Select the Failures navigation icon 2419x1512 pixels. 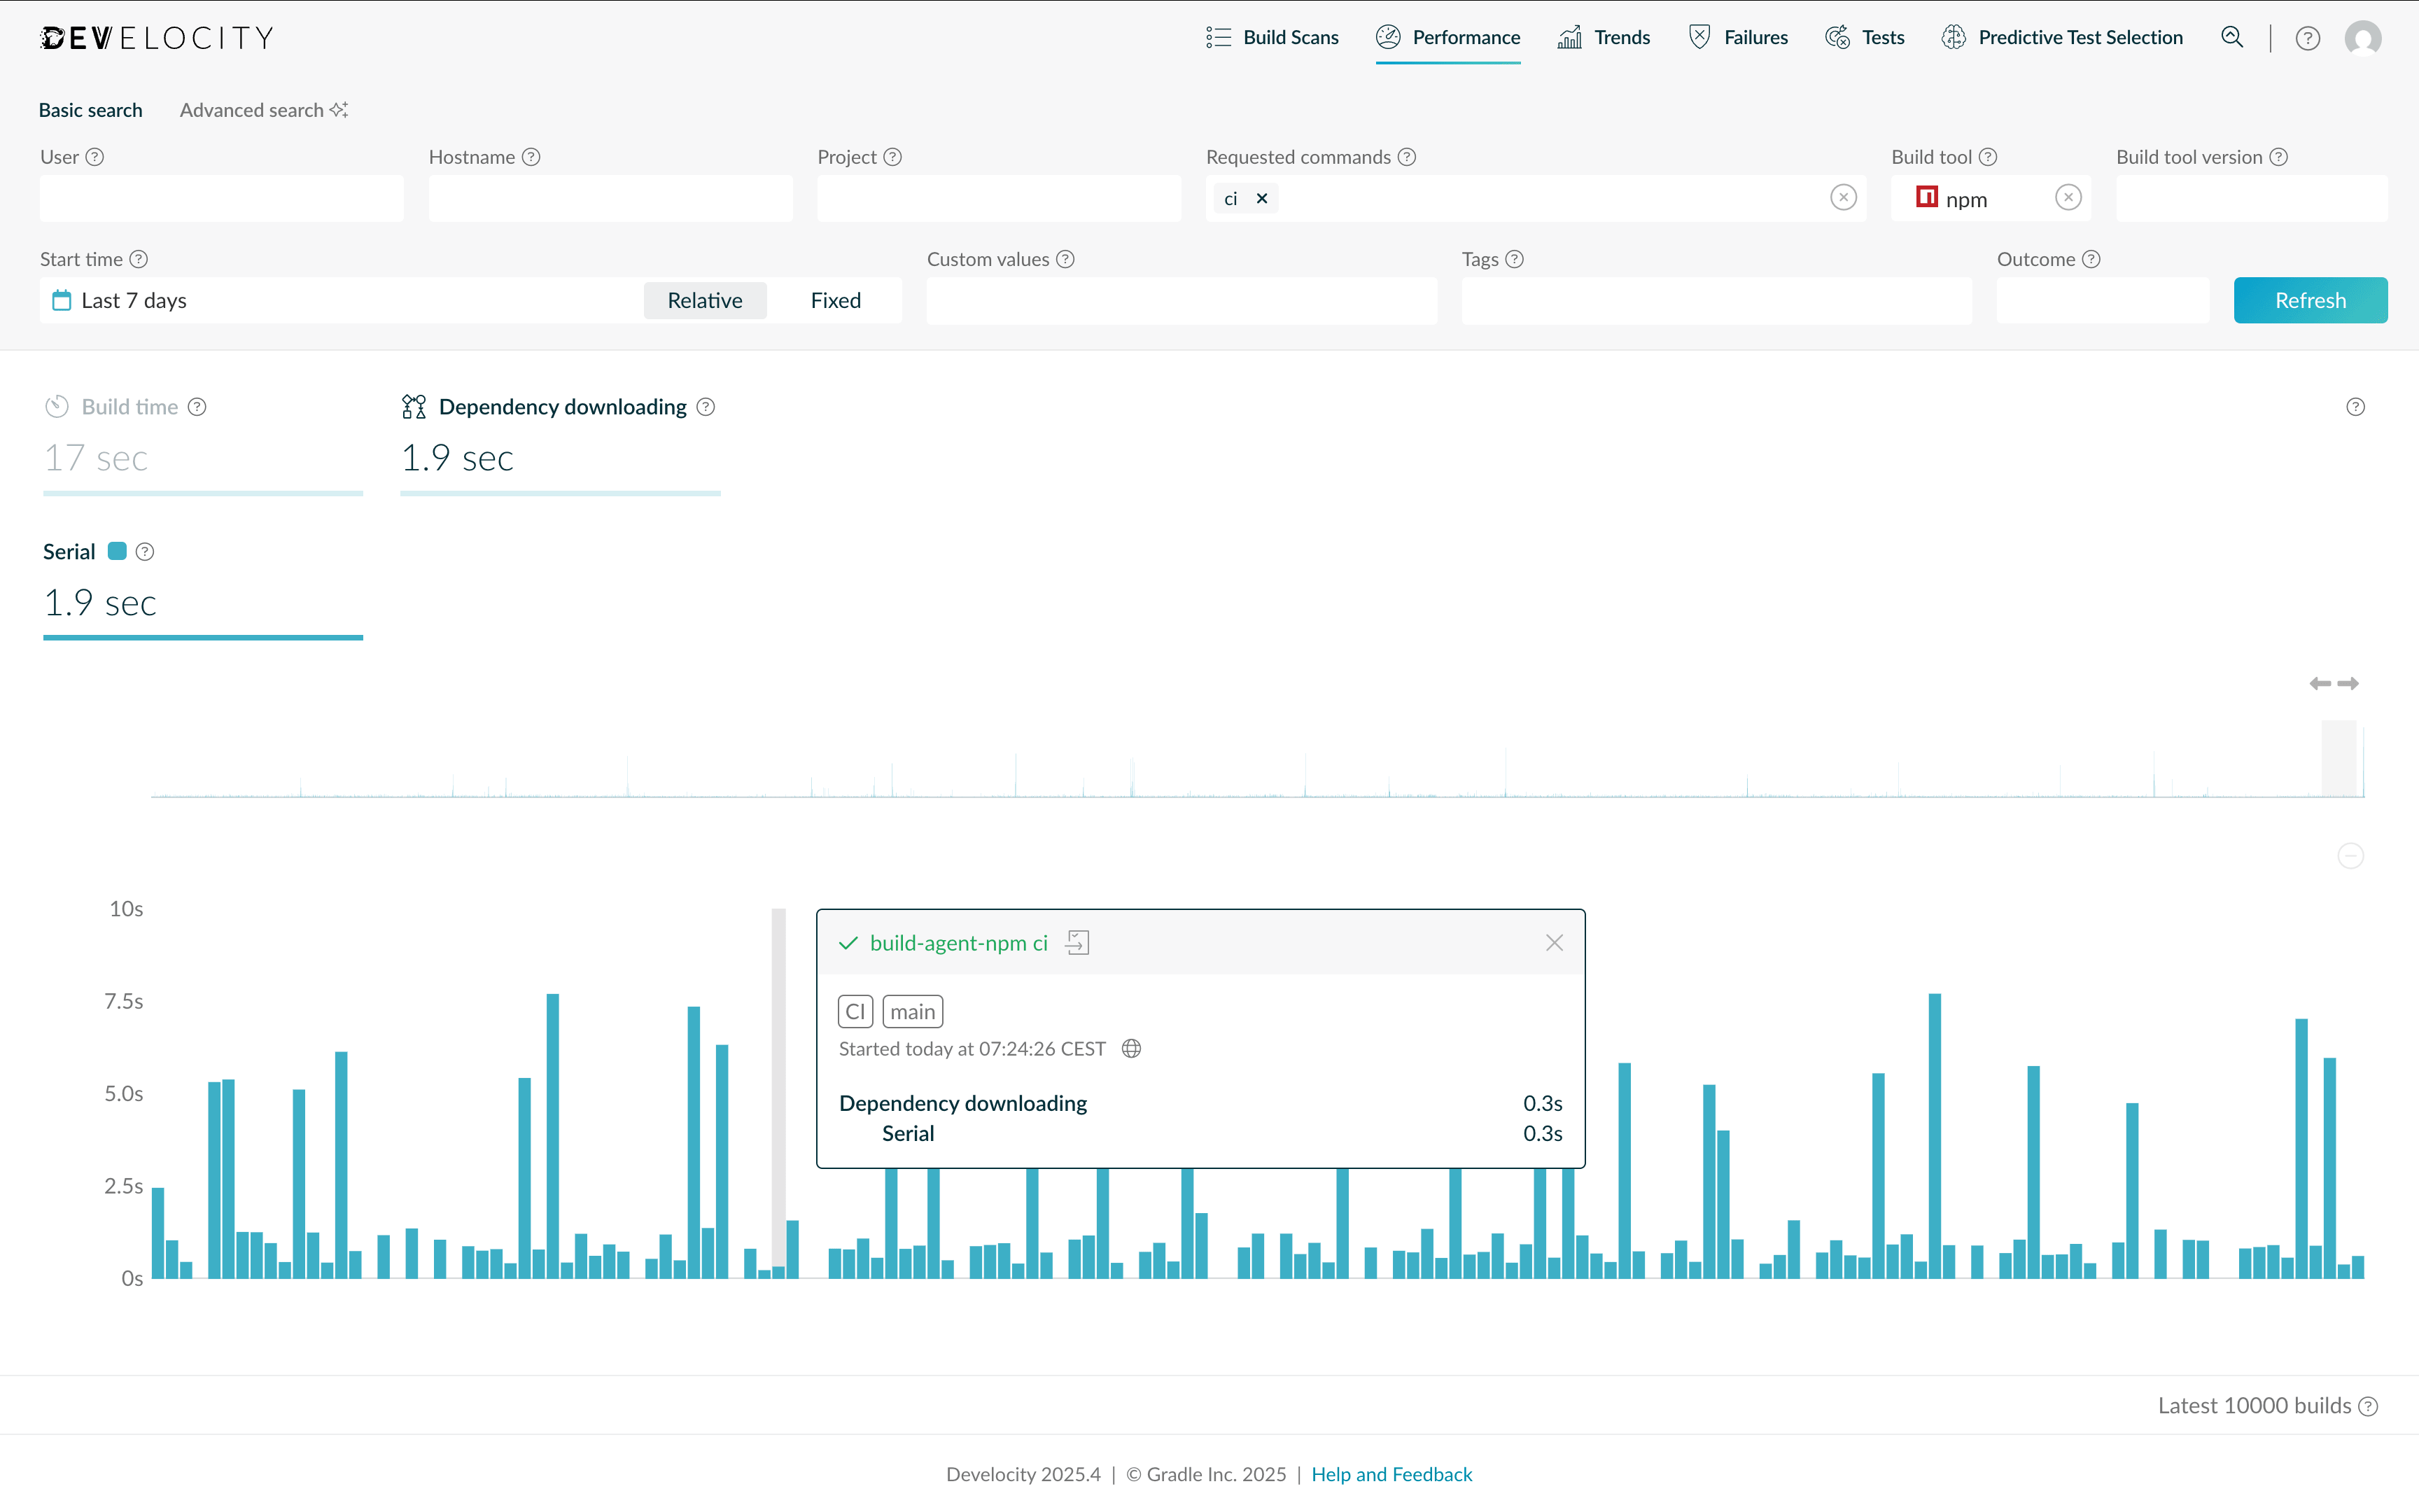pyautogui.click(x=1699, y=36)
